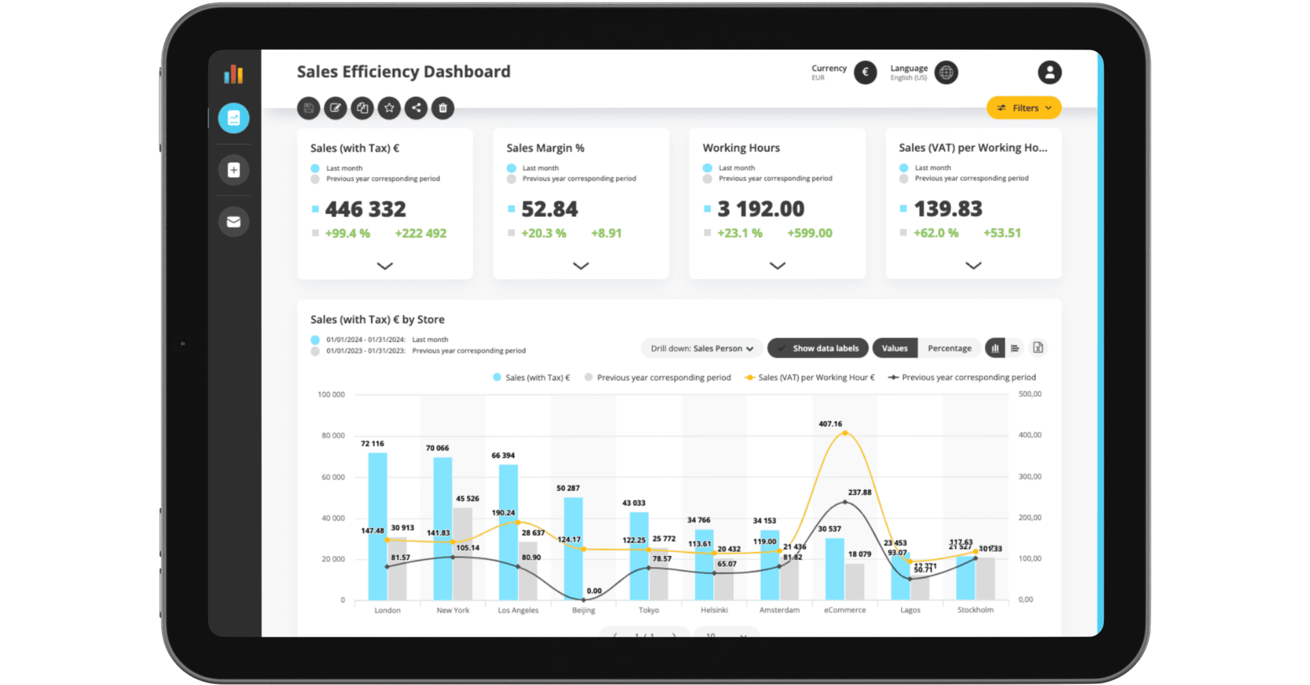Expand the Sales Margin % card chevron
The height and width of the screenshot is (685, 1310).
pyautogui.click(x=581, y=266)
